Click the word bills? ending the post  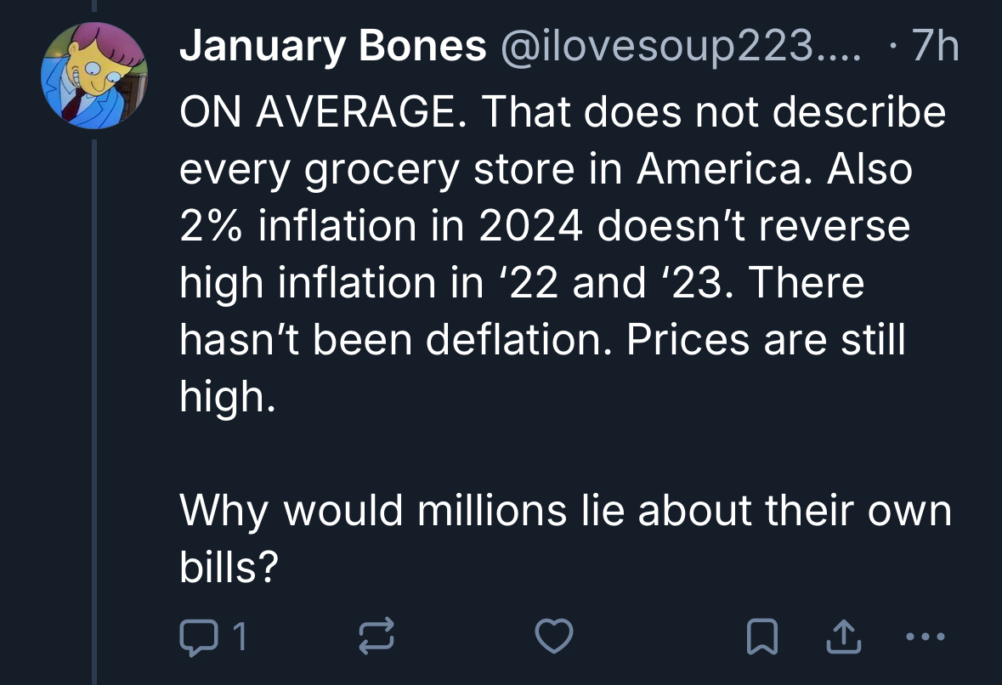229,568
